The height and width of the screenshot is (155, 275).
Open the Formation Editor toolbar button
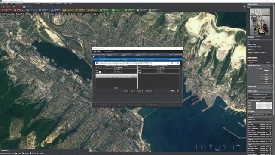(x=56, y=10)
